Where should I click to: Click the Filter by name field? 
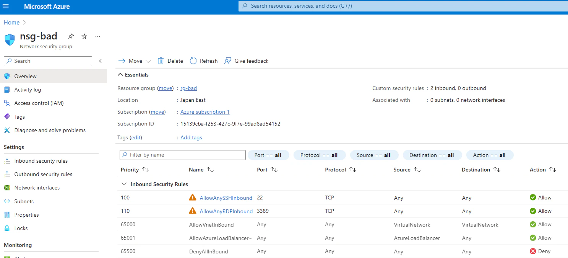tap(183, 155)
